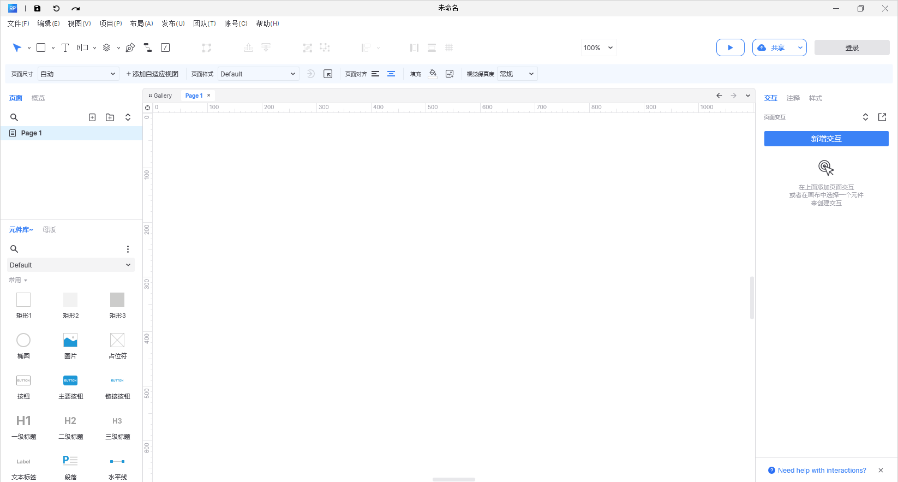Image resolution: width=898 pixels, height=482 pixels.
Task: Click the page fill color icon
Action: pyautogui.click(x=433, y=74)
